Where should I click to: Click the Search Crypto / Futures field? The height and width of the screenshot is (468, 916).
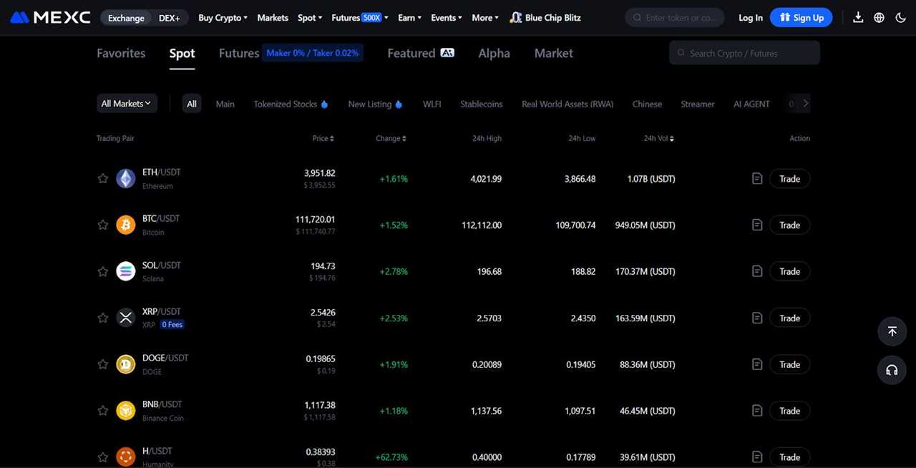744,52
